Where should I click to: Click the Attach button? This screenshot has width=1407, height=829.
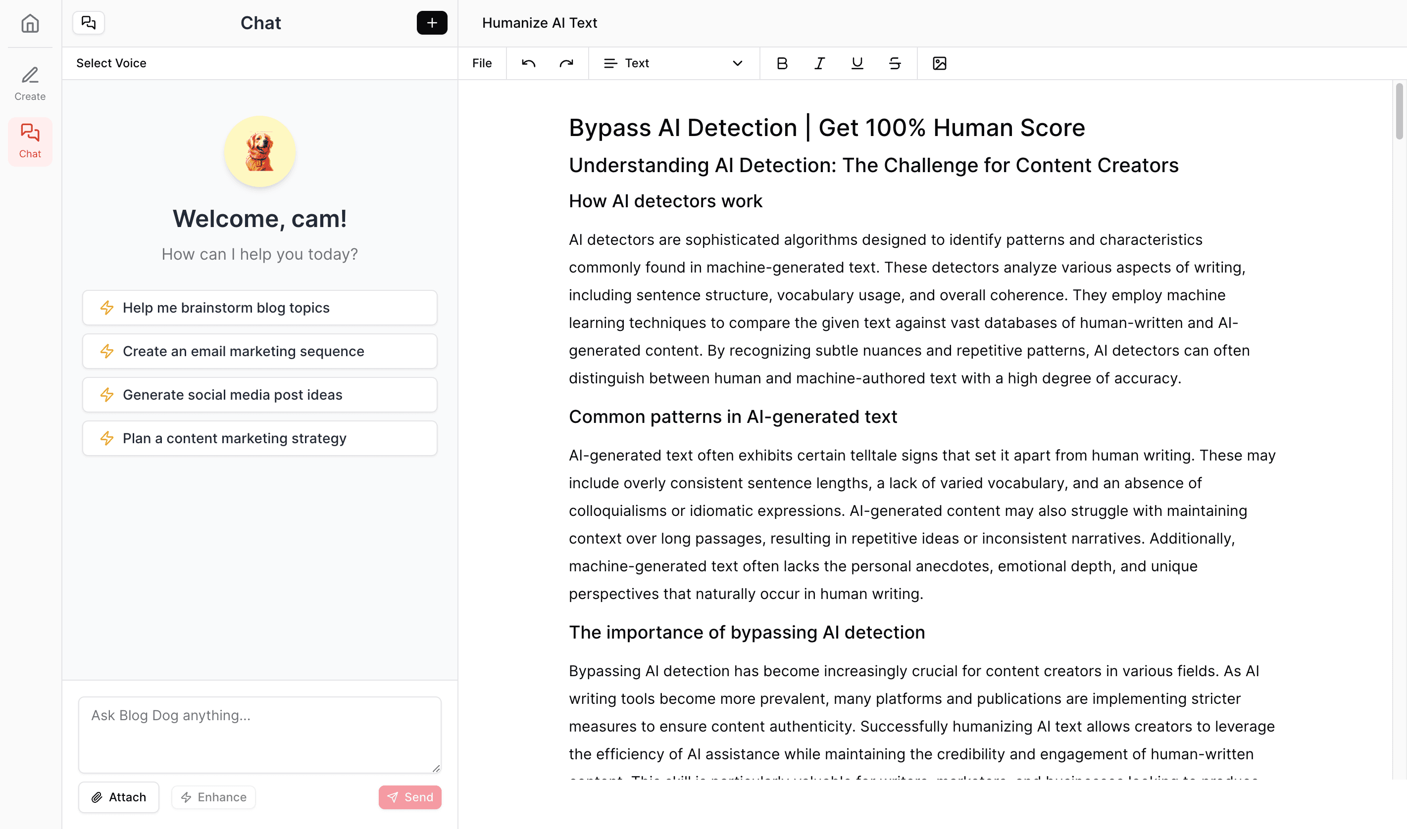point(118,796)
